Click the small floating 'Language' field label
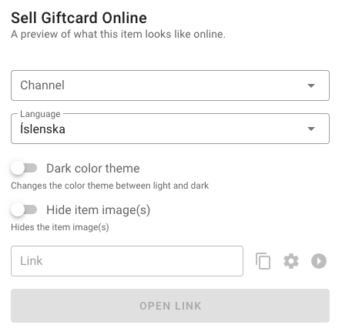 40,114
